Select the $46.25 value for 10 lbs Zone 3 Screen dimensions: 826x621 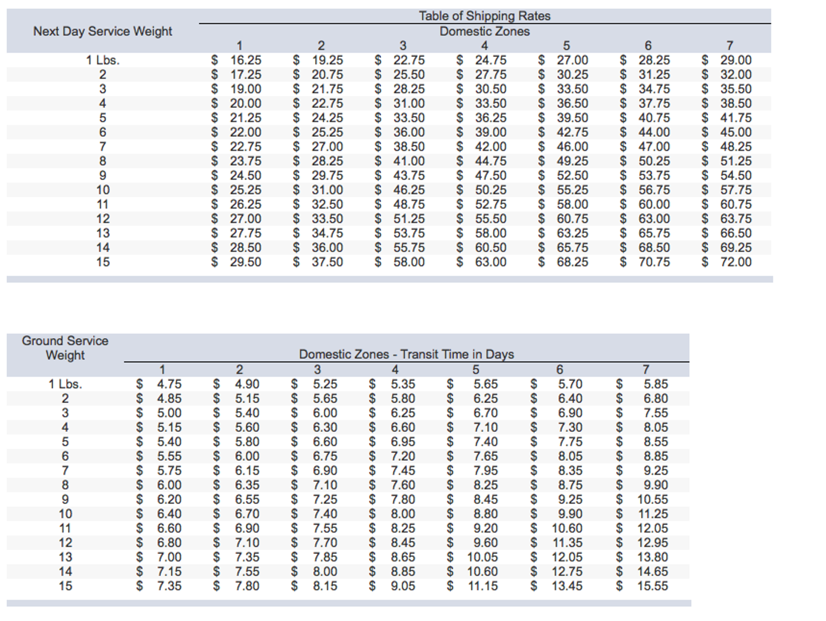tap(409, 190)
